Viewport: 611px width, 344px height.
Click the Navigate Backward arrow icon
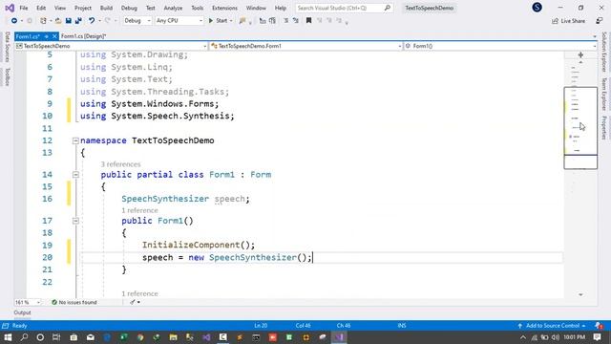click(x=14, y=21)
